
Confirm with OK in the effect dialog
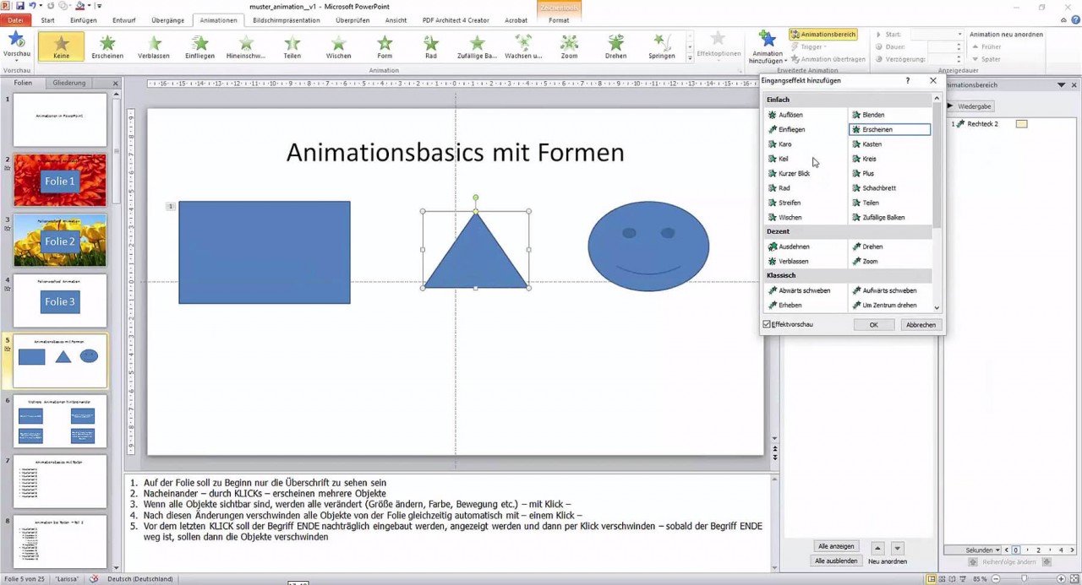pos(873,324)
